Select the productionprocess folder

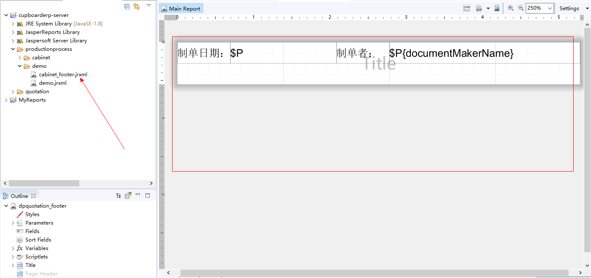(x=48, y=49)
